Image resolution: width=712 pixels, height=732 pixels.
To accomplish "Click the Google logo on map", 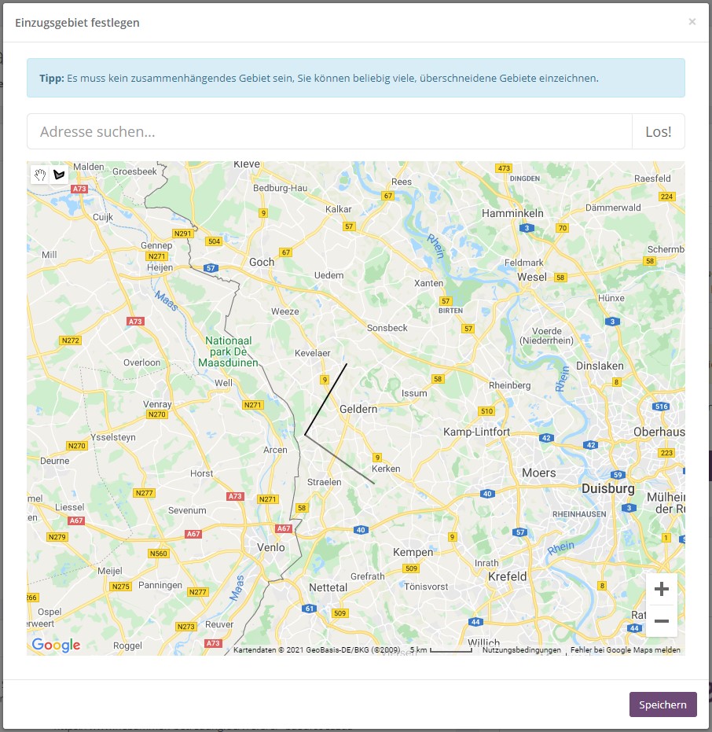I will click(56, 645).
